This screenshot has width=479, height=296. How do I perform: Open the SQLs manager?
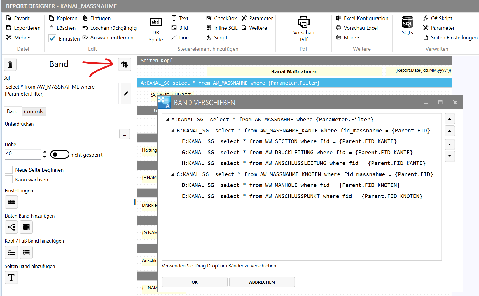click(x=408, y=26)
